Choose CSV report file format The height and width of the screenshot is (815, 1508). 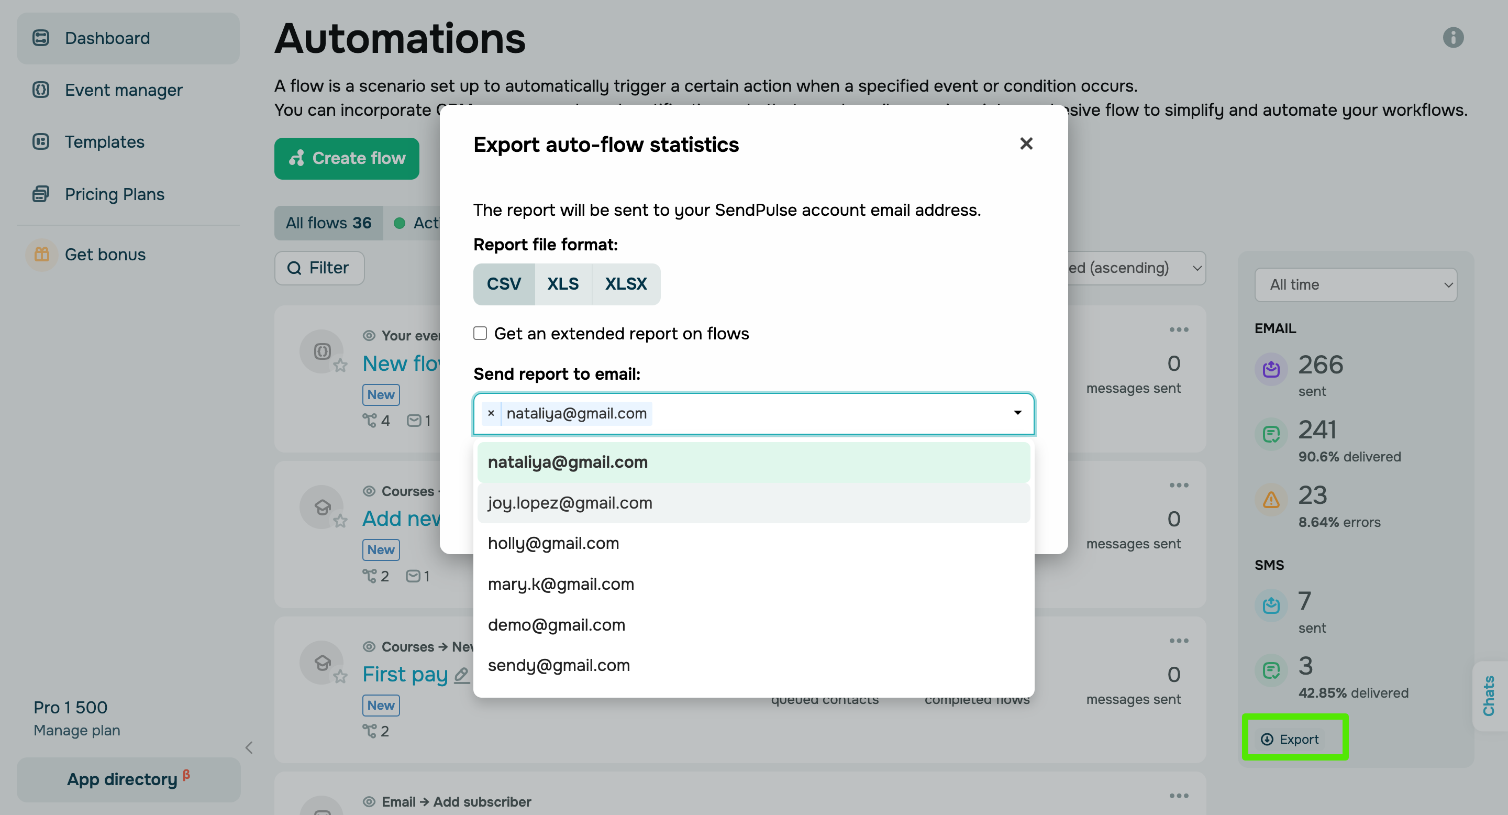[503, 284]
